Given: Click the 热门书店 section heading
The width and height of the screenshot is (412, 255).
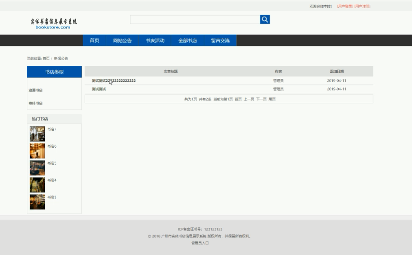Looking at the screenshot, I should [40, 119].
